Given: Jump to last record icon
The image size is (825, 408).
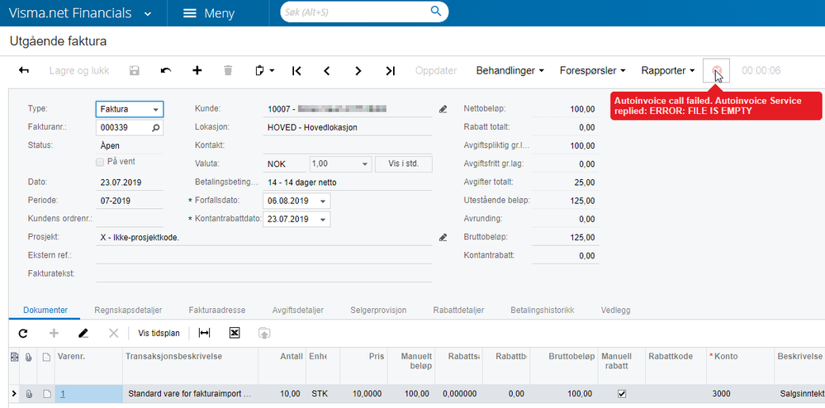Looking at the screenshot, I should [x=390, y=70].
